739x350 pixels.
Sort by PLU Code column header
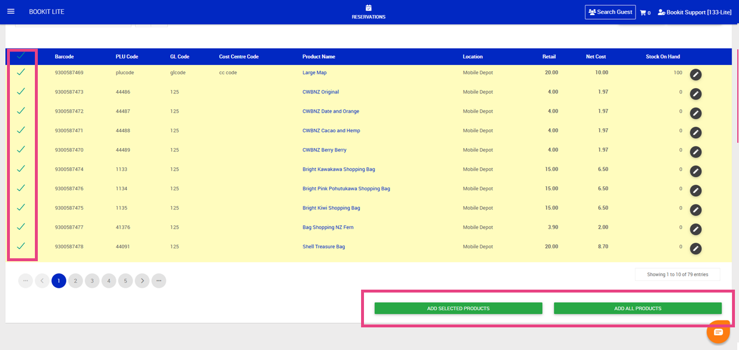[x=127, y=57]
